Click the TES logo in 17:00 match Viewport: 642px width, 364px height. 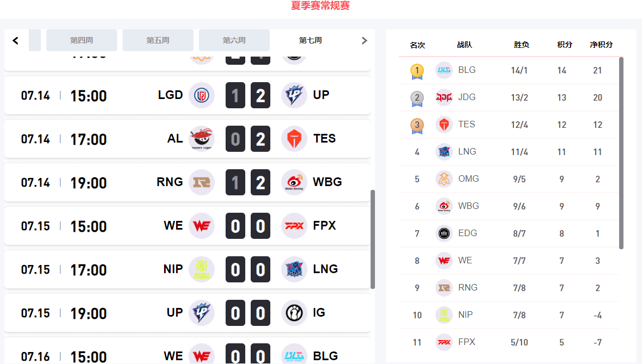click(294, 139)
